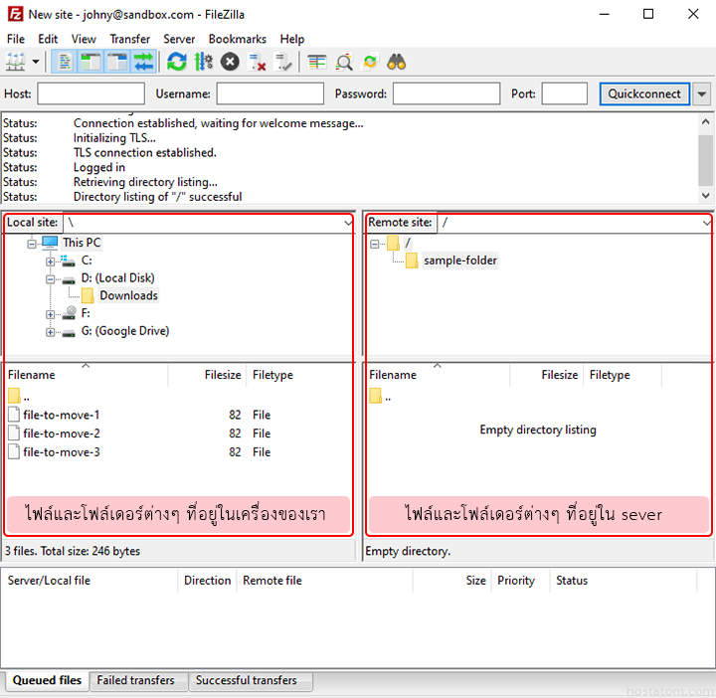The image size is (716, 698).
Task: Open Site Manager dropdown arrow
Action: tap(37, 62)
